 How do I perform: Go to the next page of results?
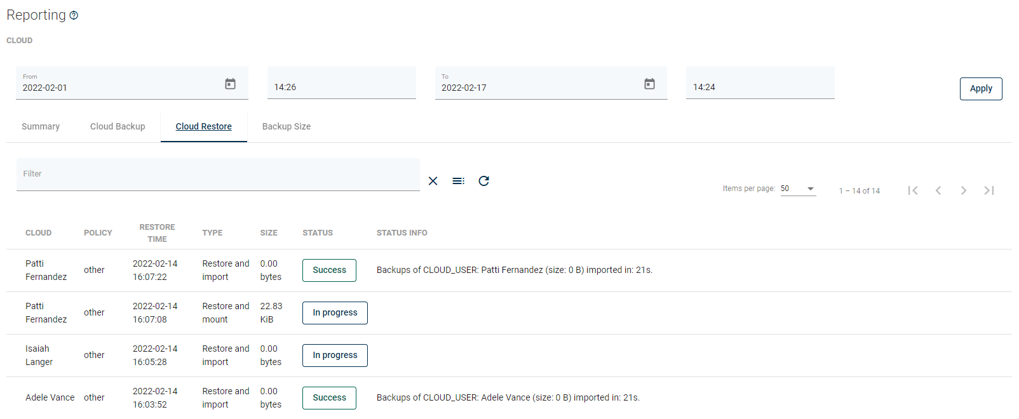pyautogui.click(x=964, y=190)
